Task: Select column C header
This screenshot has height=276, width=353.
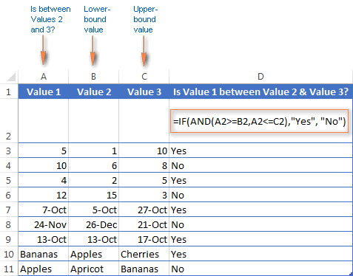Action: click(x=144, y=77)
